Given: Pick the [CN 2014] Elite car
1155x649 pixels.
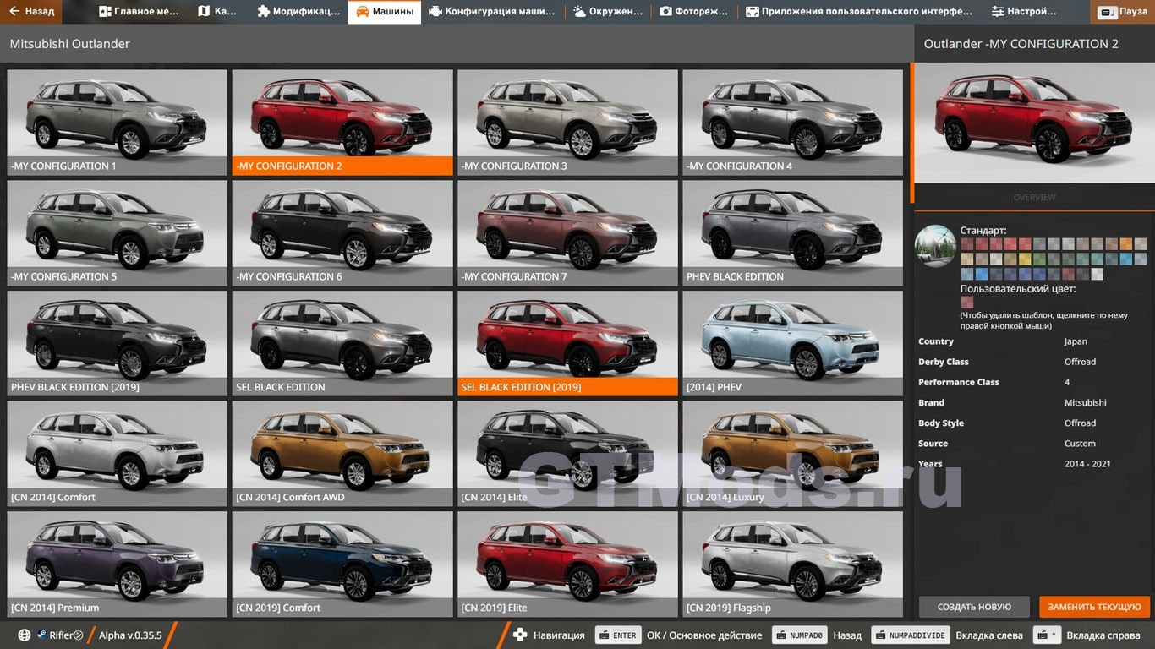Looking at the screenshot, I should [x=567, y=454].
